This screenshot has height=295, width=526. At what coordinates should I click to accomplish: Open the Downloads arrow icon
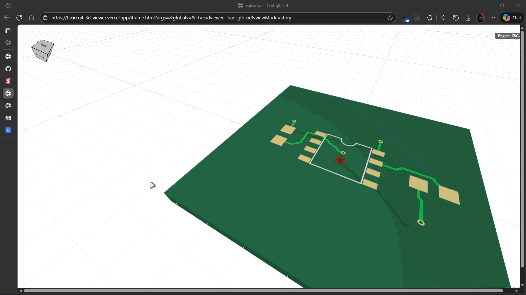pyautogui.click(x=468, y=18)
